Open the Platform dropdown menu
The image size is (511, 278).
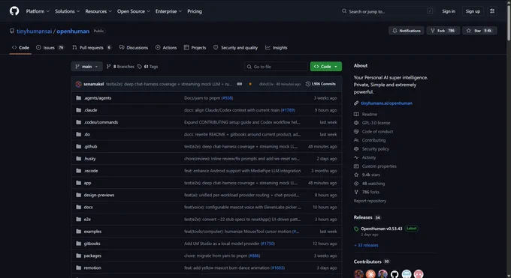coord(38,11)
